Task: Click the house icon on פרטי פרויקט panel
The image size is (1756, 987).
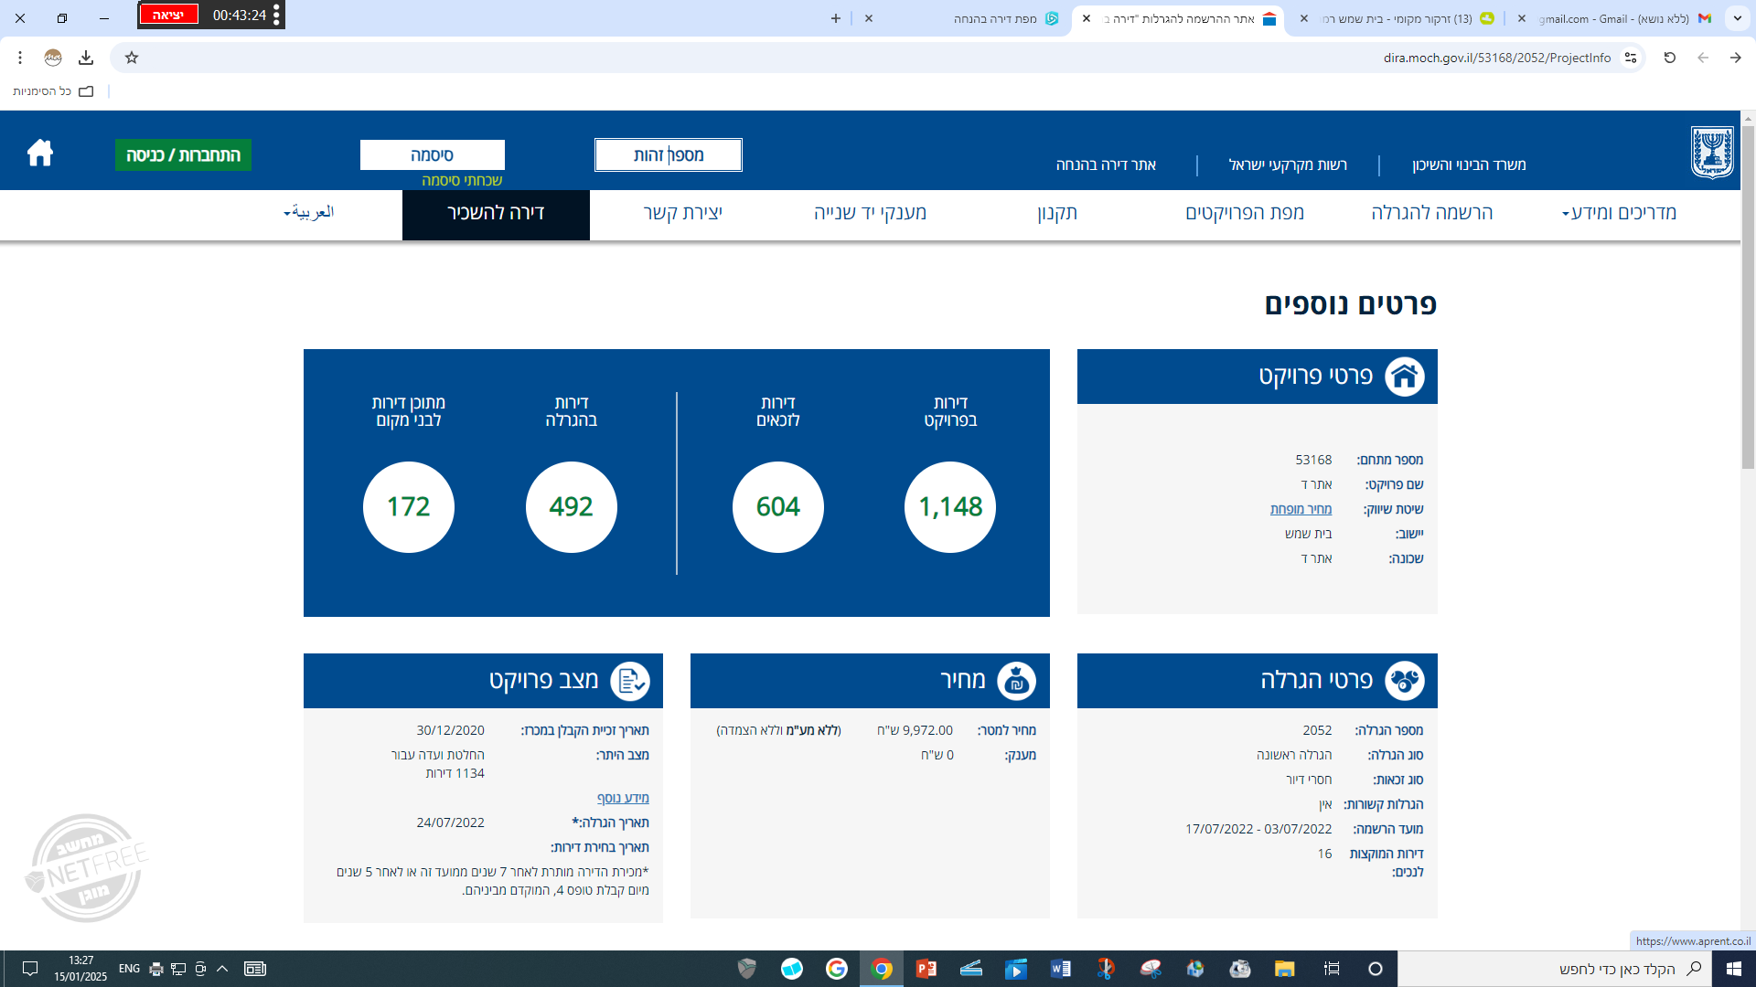Action: [1407, 376]
